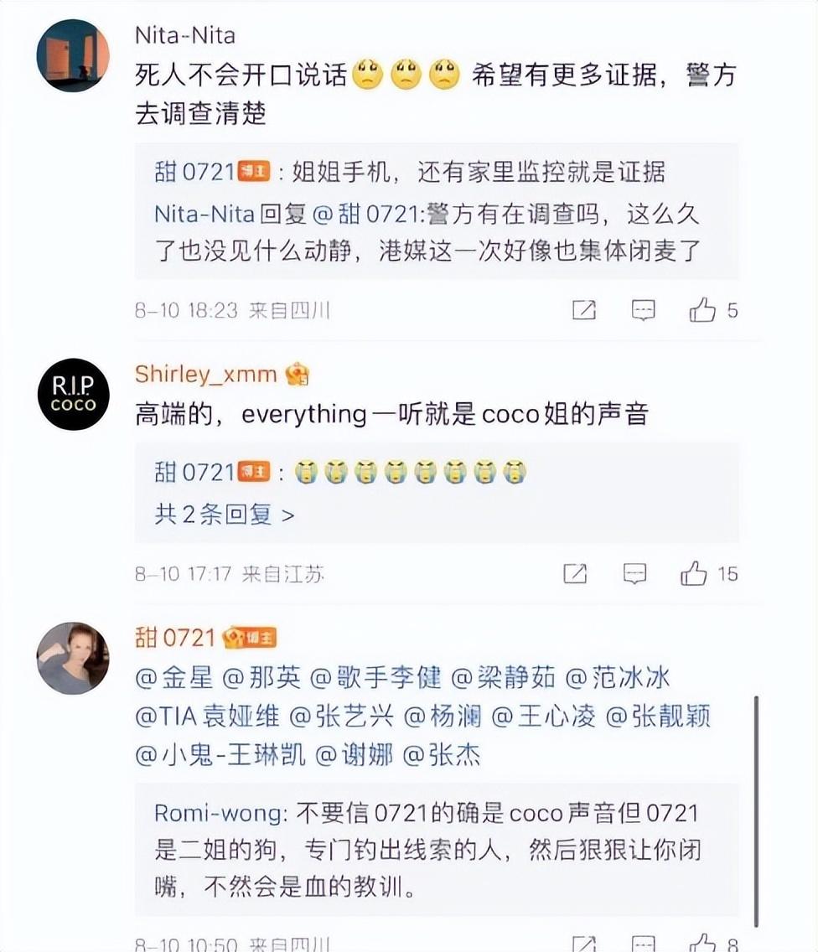This screenshot has width=818, height=952.
Task: Tap the @范冰冰 mention
Action: 618,678
